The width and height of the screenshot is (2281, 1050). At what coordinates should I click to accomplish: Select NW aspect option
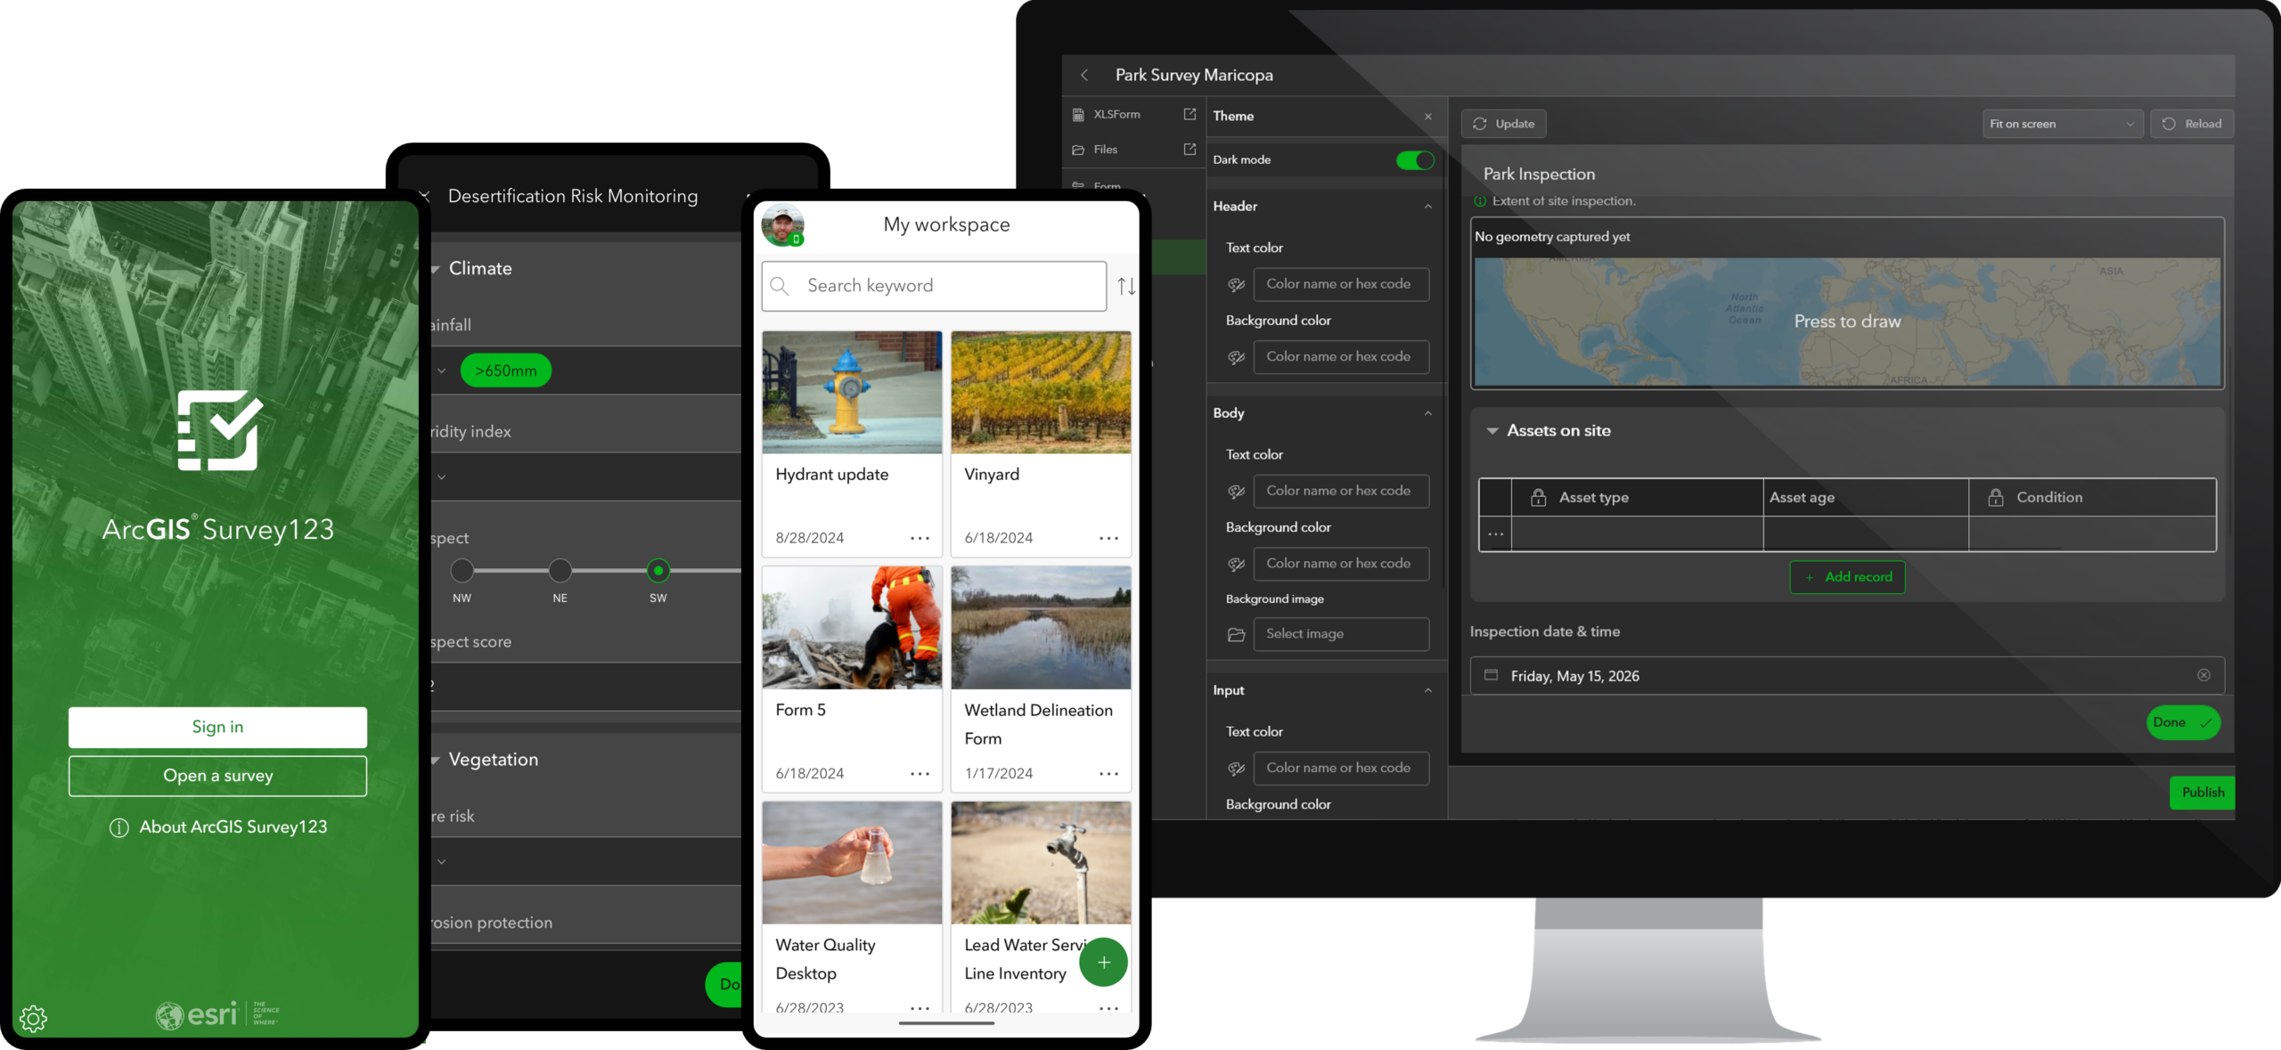(462, 570)
